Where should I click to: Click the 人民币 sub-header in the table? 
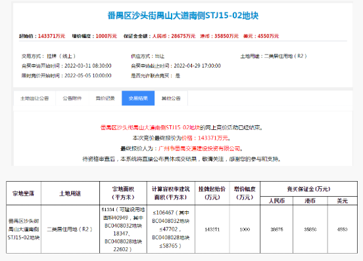277,201
